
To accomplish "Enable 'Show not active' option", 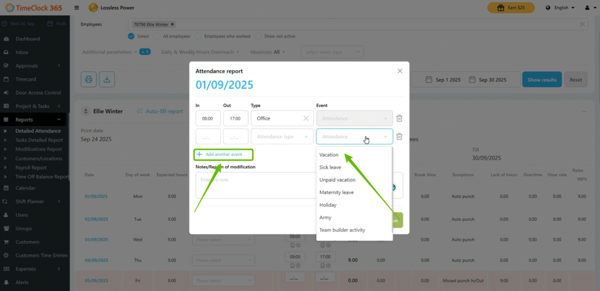I will coord(258,36).
